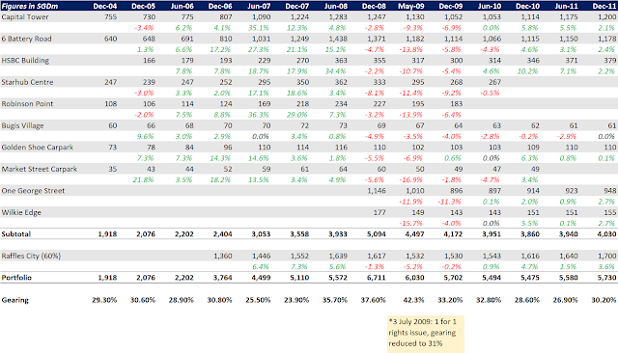This screenshot has width=618, height=353.
Task: Click Capital Tower Dec-04 value 755
Action: click(x=110, y=17)
